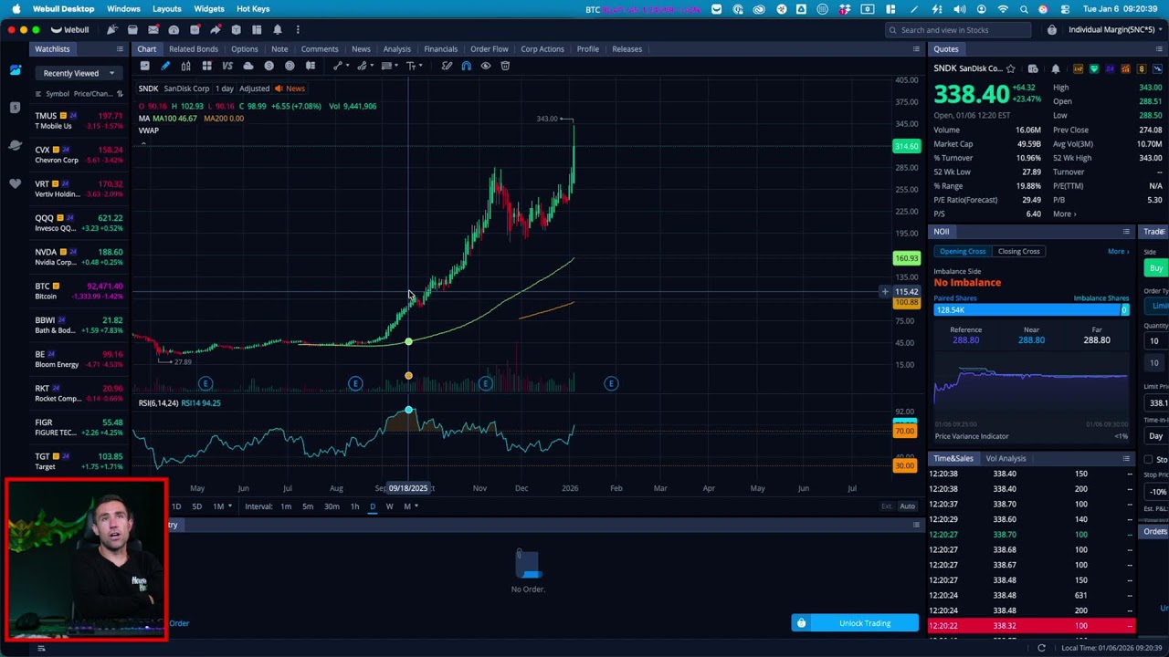Viewport: 1169px width, 657px height.
Task: Click the Unlock Trading button
Action: pos(855,623)
